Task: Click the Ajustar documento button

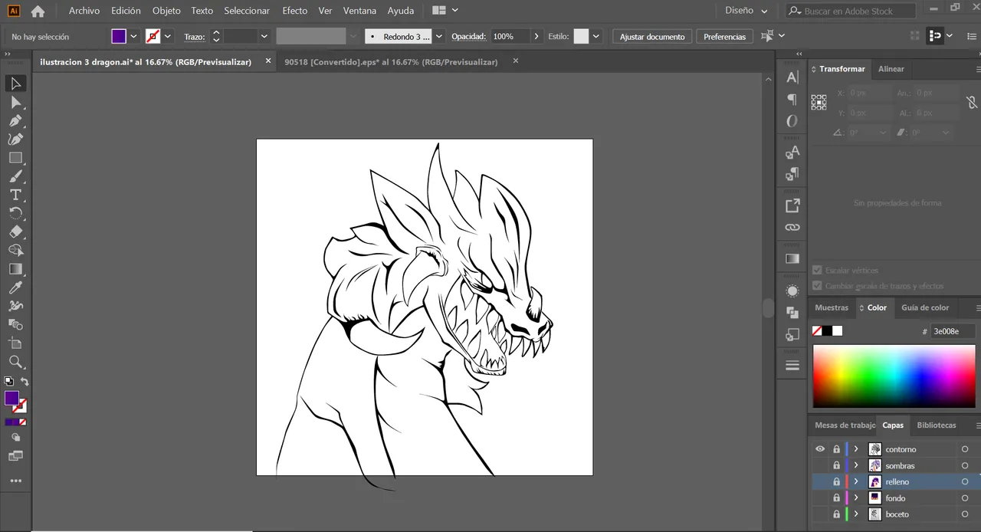Action: (652, 37)
